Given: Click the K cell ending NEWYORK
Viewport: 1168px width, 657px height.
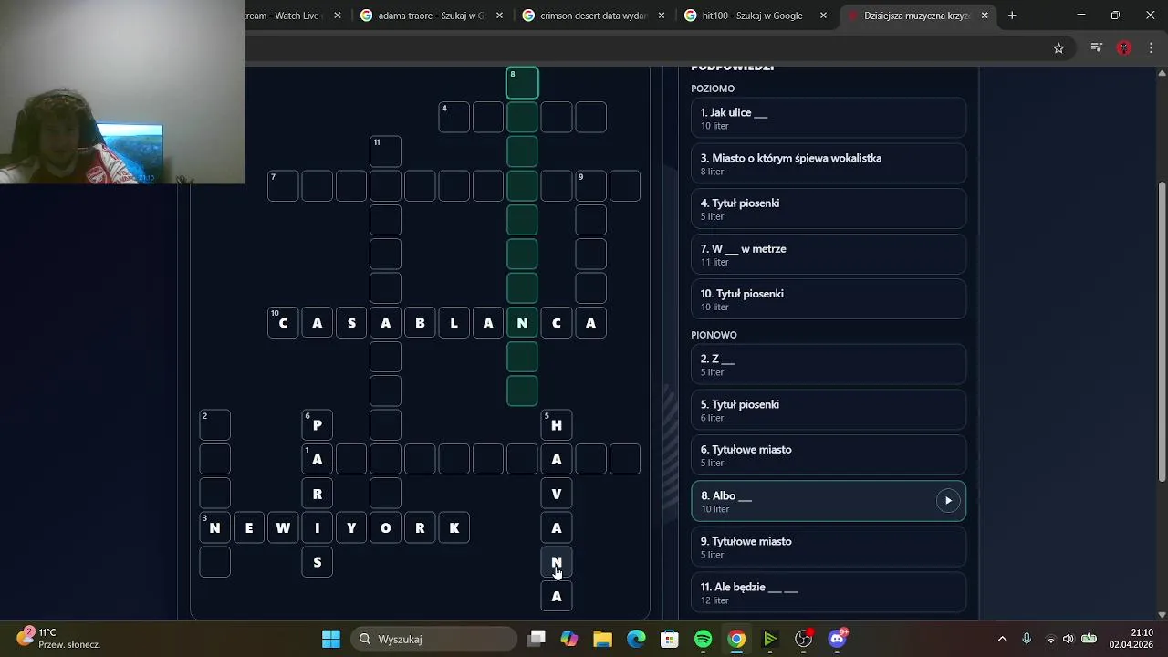Looking at the screenshot, I should click(454, 528).
